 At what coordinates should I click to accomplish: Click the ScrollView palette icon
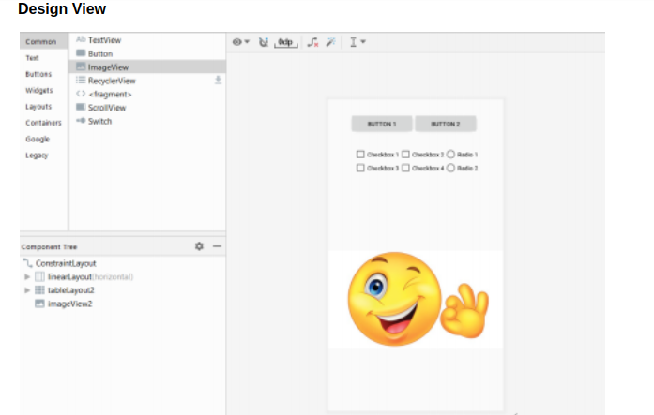[81, 107]
